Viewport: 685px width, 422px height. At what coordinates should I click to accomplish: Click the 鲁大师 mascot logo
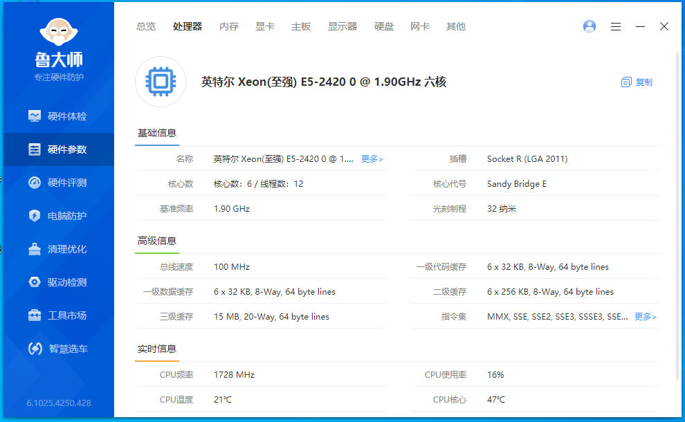(x=59, y=32)
